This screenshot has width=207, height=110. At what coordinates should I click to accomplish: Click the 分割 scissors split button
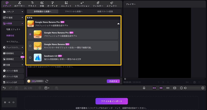pyautogui.click(x=28, y=88)
